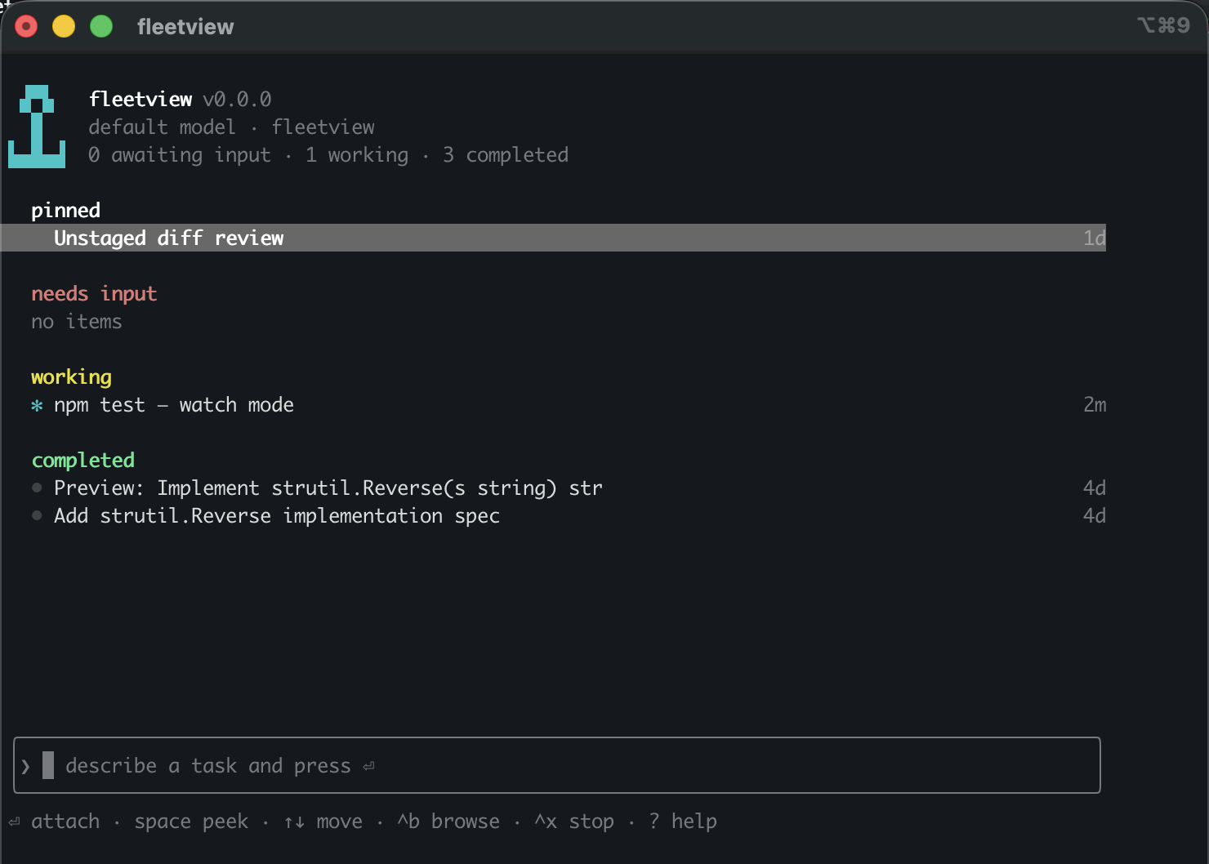Click the ^b browse shortcut hint
Viewport: 1209px width, 864px height.
[448, 822]
